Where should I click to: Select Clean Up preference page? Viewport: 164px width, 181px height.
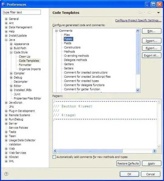coord(25,56)
